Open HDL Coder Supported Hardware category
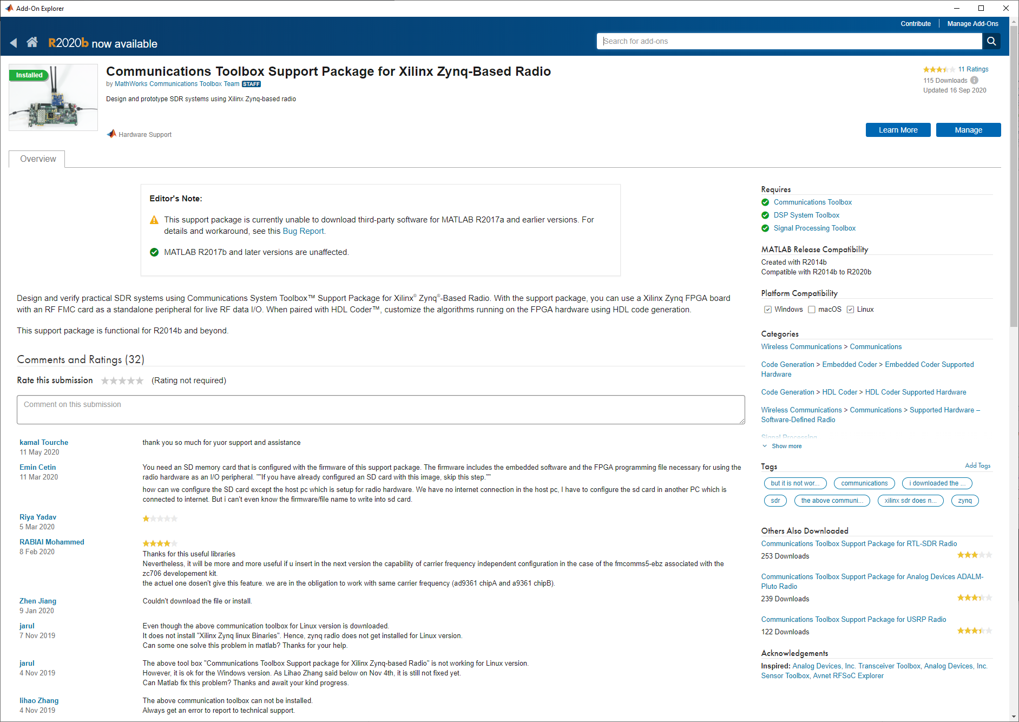The width and height of the screenshot is (1019, 722). [915, 392]
